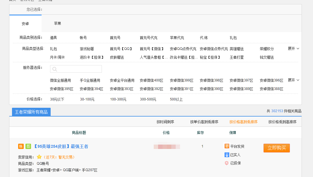This screenshot has height=177, width=313.
Task: Choose server 手Q全服通用
Action: pos(90,80)
